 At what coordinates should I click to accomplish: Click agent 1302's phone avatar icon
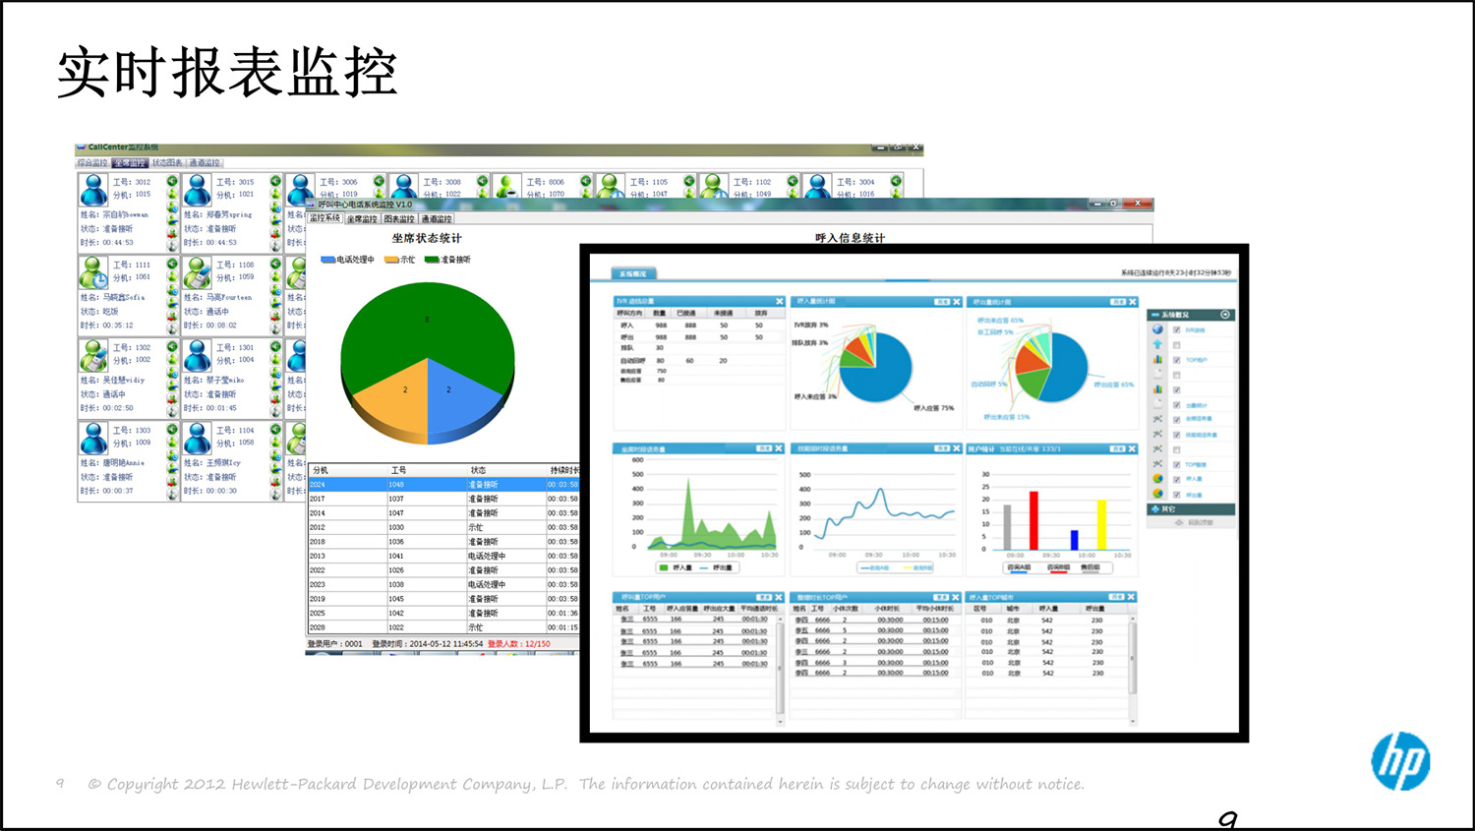tap(94, 354)
